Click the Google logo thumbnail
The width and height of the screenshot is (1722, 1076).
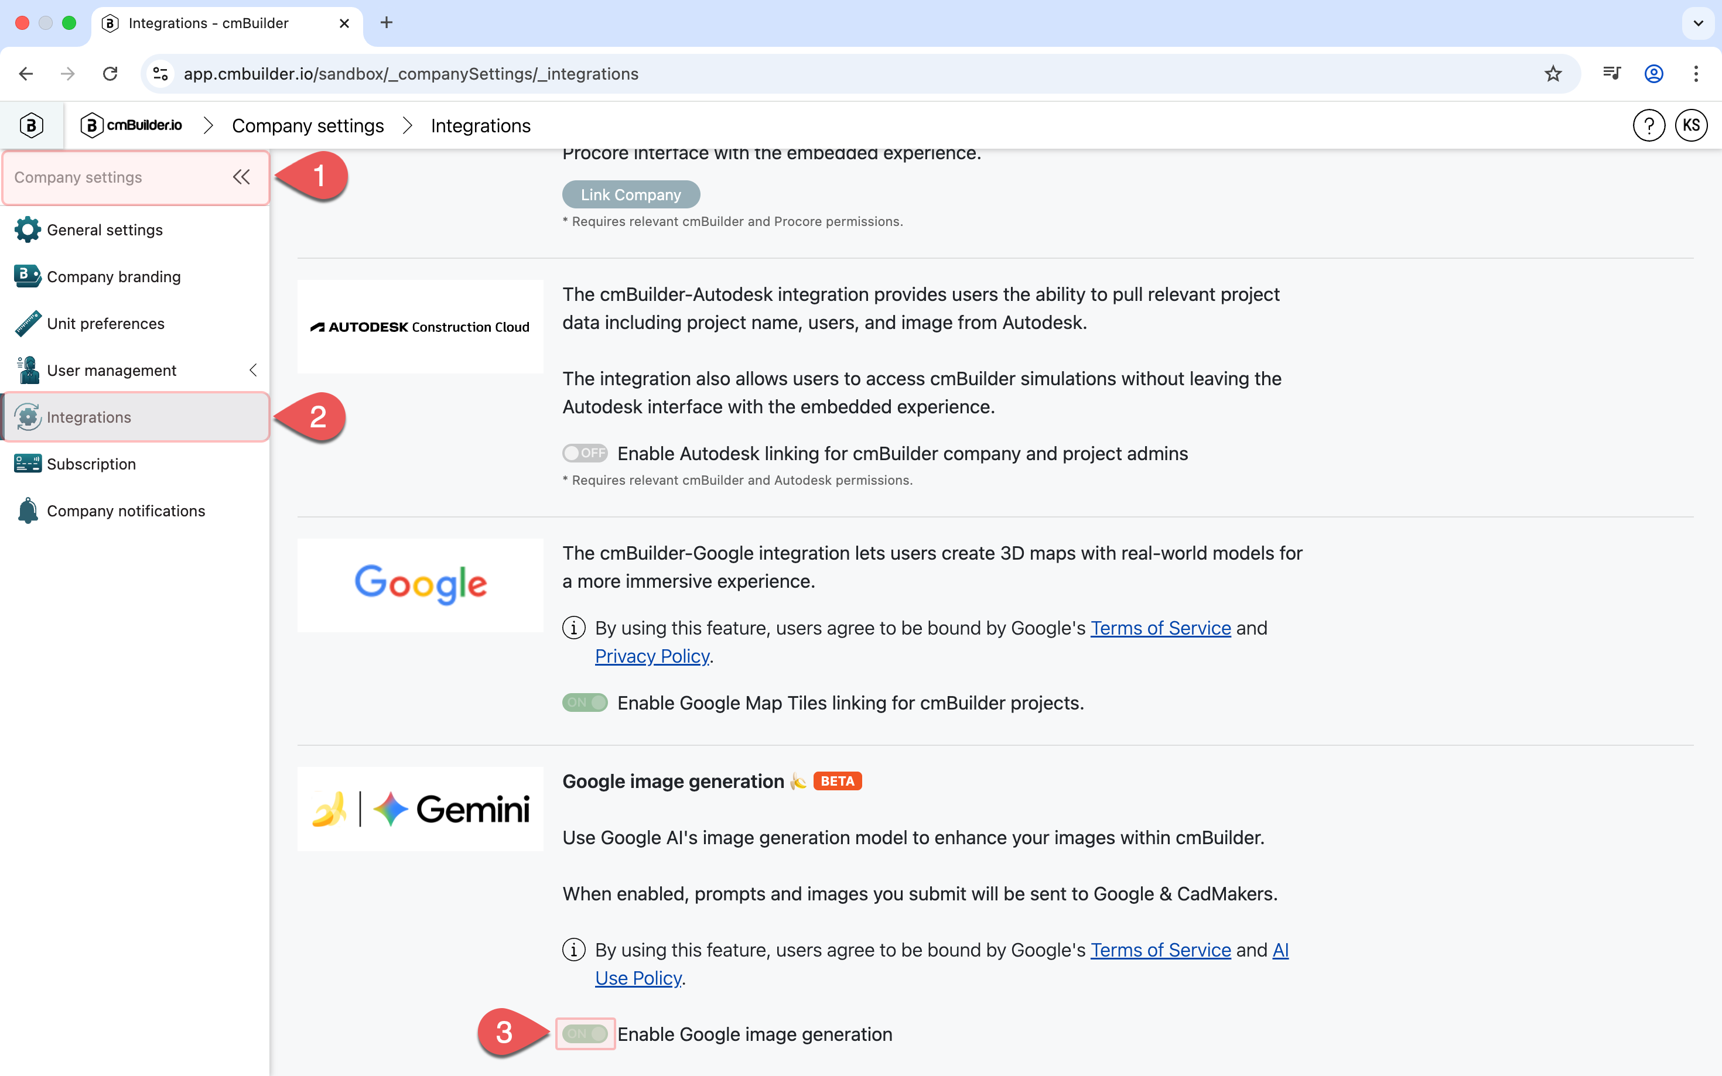420,585
